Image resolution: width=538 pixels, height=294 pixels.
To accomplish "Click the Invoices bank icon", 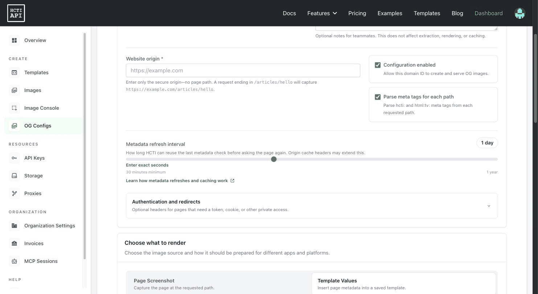I will [15, 243].
